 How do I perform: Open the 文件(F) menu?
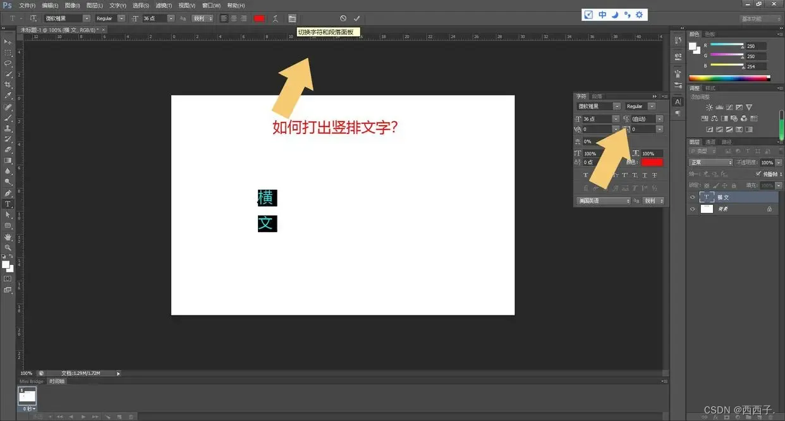coord(27,6)
